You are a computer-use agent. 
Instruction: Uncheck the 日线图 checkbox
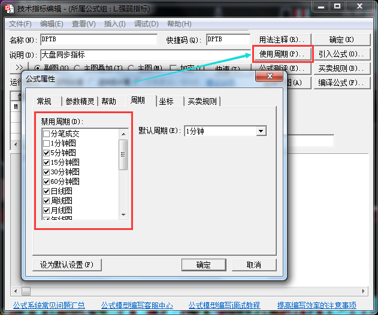click(x=46, y=191)
